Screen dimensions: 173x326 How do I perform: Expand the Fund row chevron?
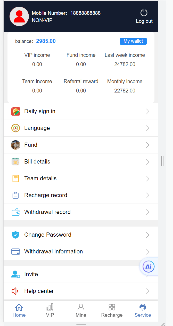pyautogui.click(x=148, y=145)
